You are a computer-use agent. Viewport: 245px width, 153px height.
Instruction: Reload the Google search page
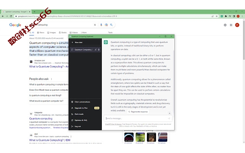[x=11, y=16]
